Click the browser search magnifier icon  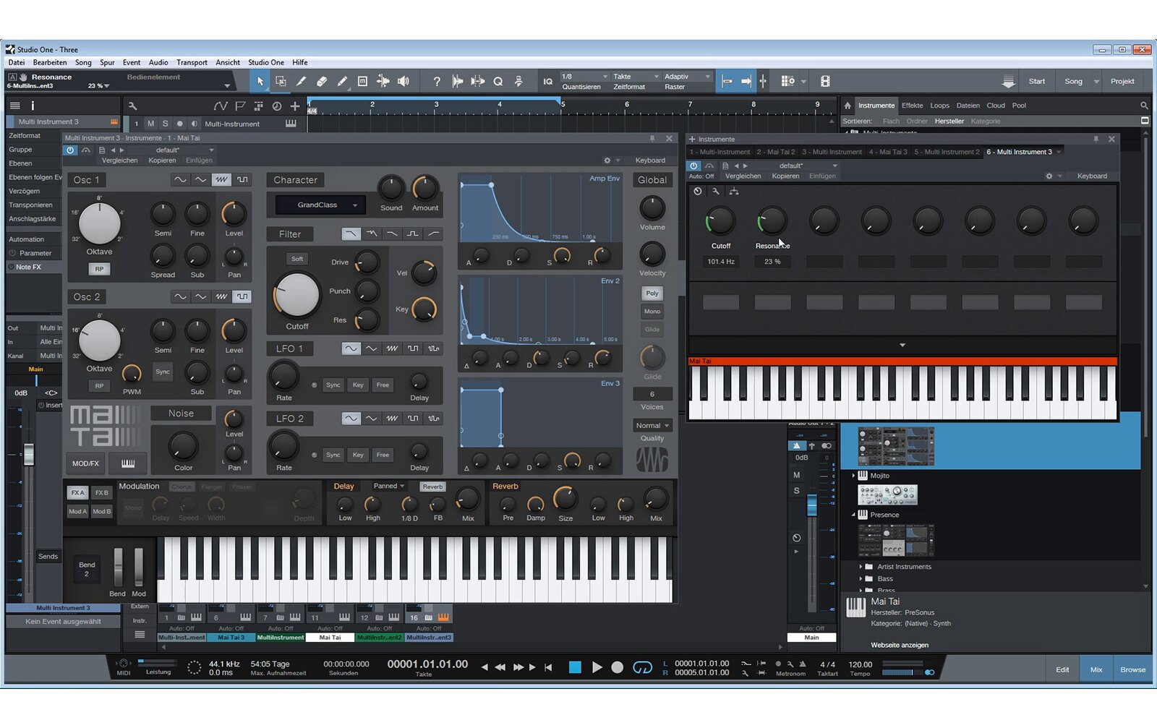(x=1144, y=106)
